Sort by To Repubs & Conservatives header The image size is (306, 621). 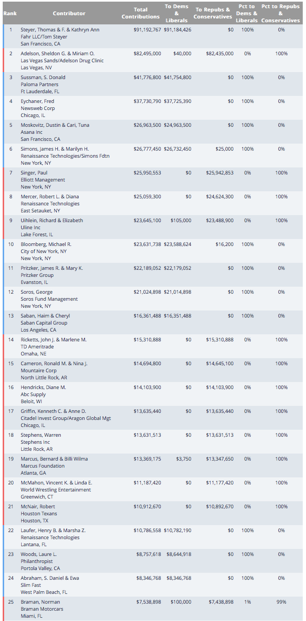coord(213,13)
